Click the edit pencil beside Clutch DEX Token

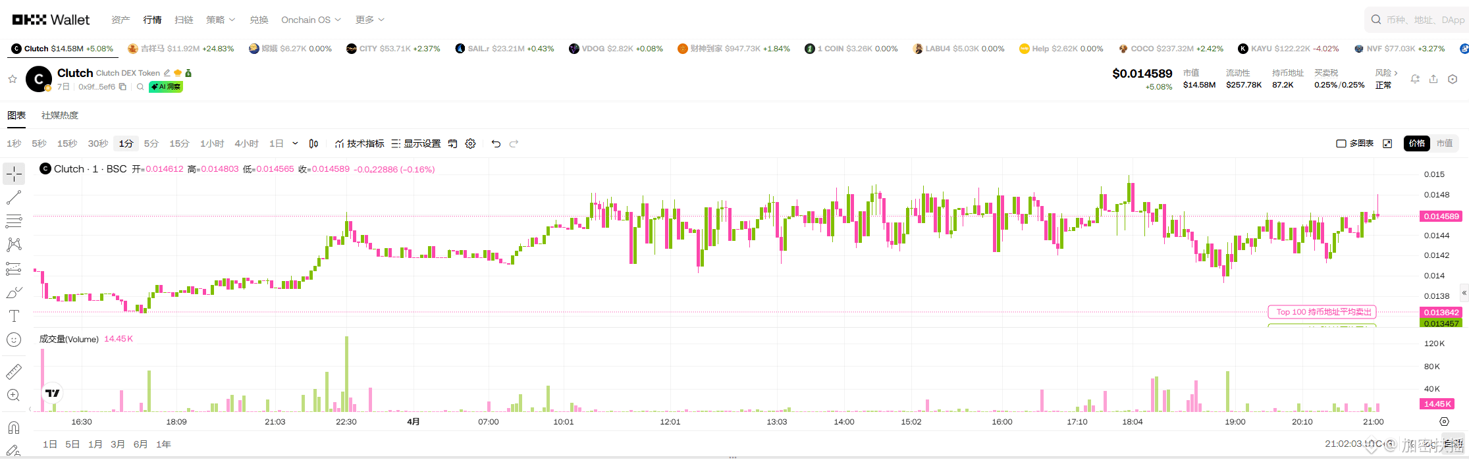click(x=167, y=73)
